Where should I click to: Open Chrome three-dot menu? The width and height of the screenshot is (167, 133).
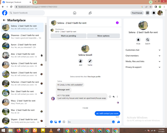164,7
